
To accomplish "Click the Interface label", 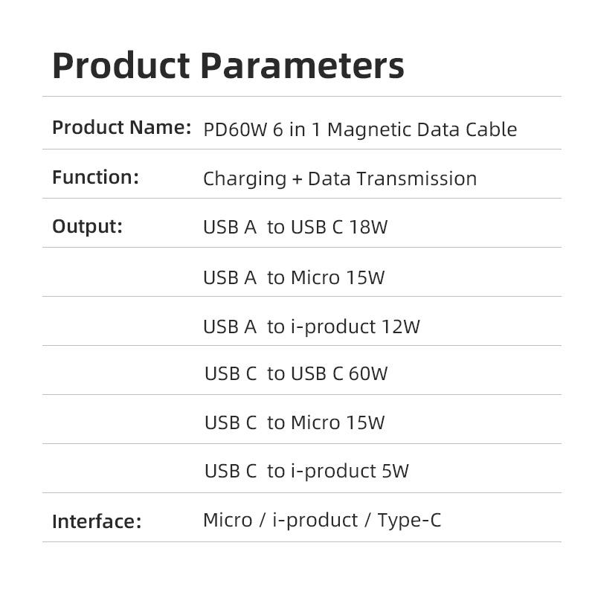I will [96, 521].
